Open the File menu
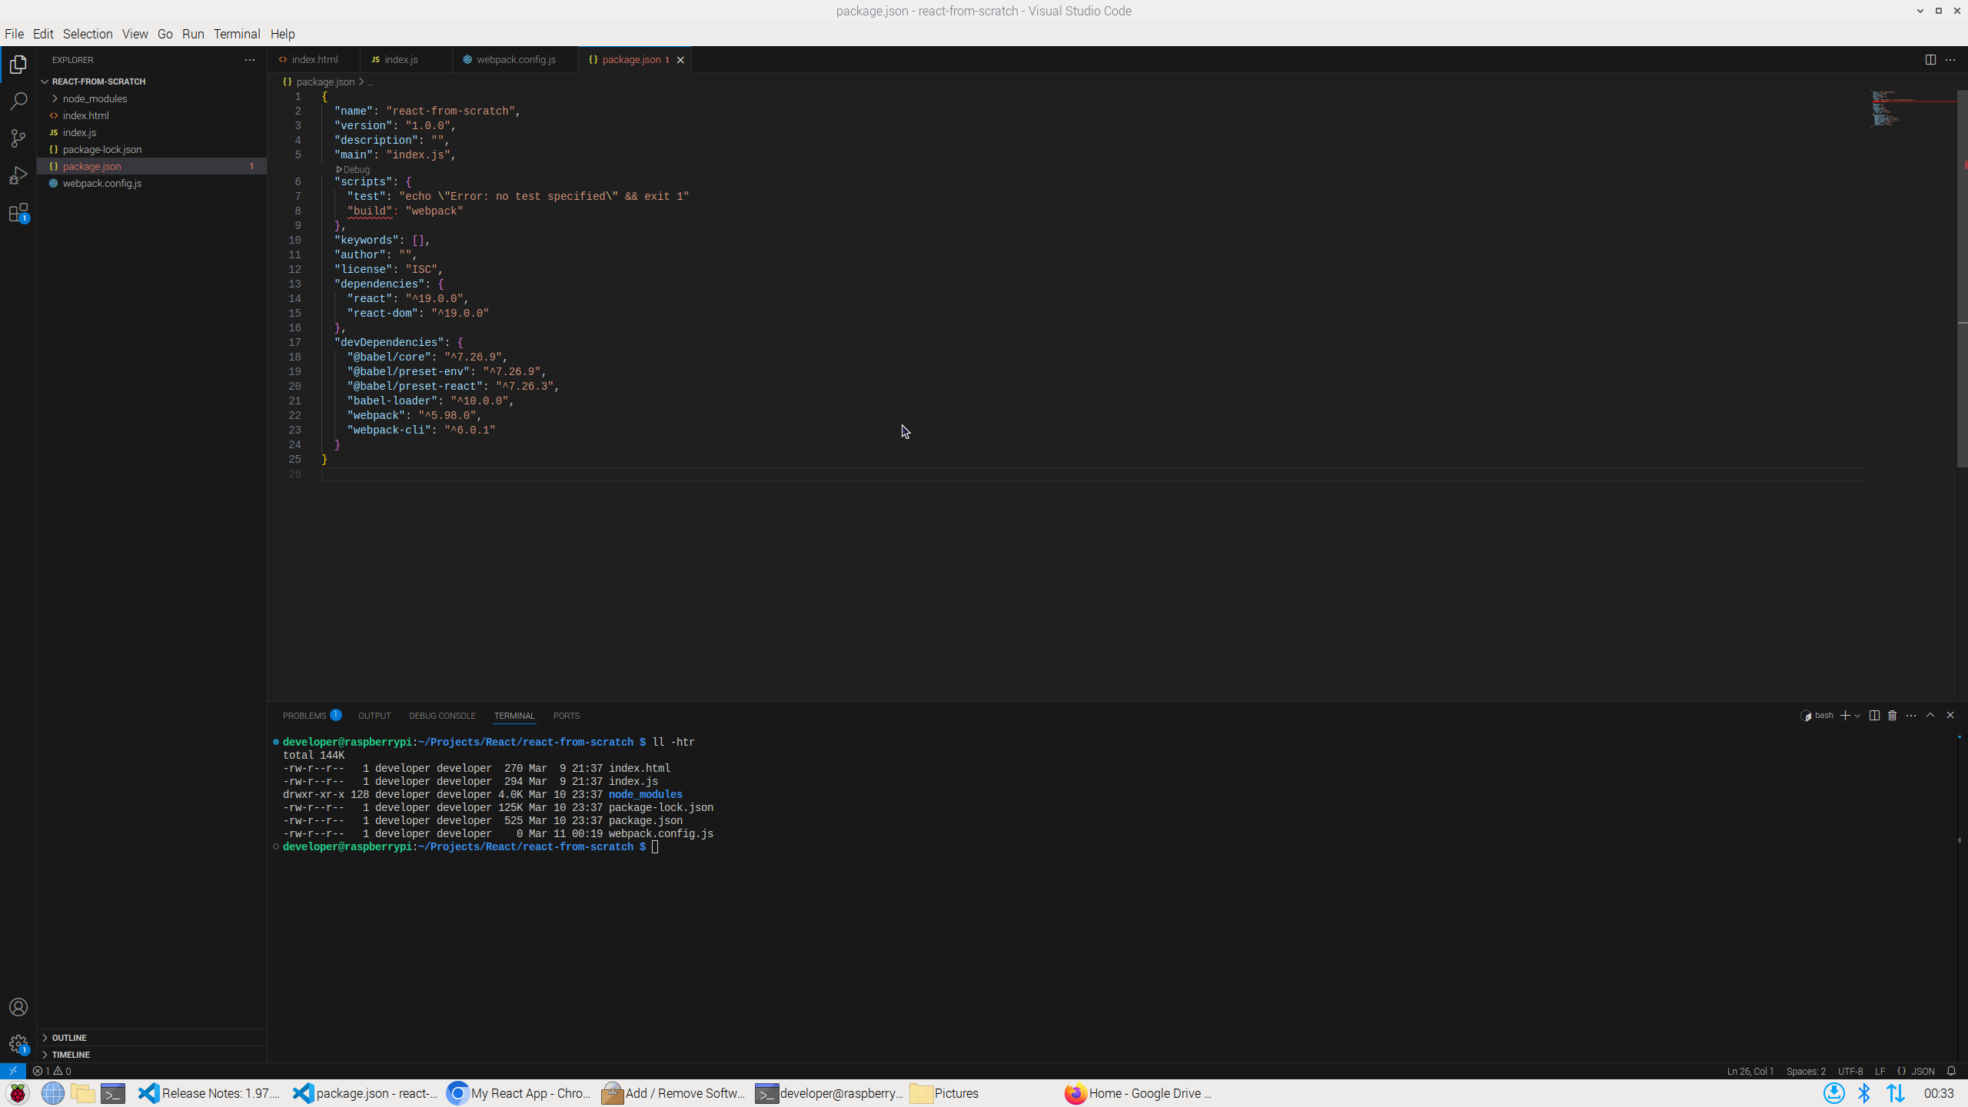The width and height of the screenshot is (1968, 1107). click(14, 34)
